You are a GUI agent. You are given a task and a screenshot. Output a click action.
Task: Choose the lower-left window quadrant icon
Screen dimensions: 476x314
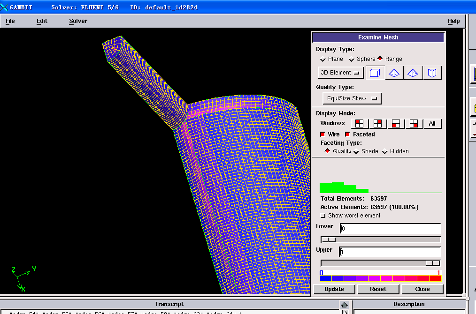(x=396, y=124)
